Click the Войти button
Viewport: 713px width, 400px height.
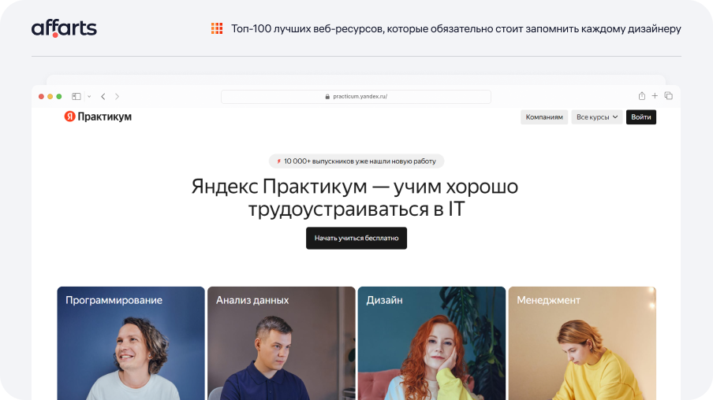point(641,117)
